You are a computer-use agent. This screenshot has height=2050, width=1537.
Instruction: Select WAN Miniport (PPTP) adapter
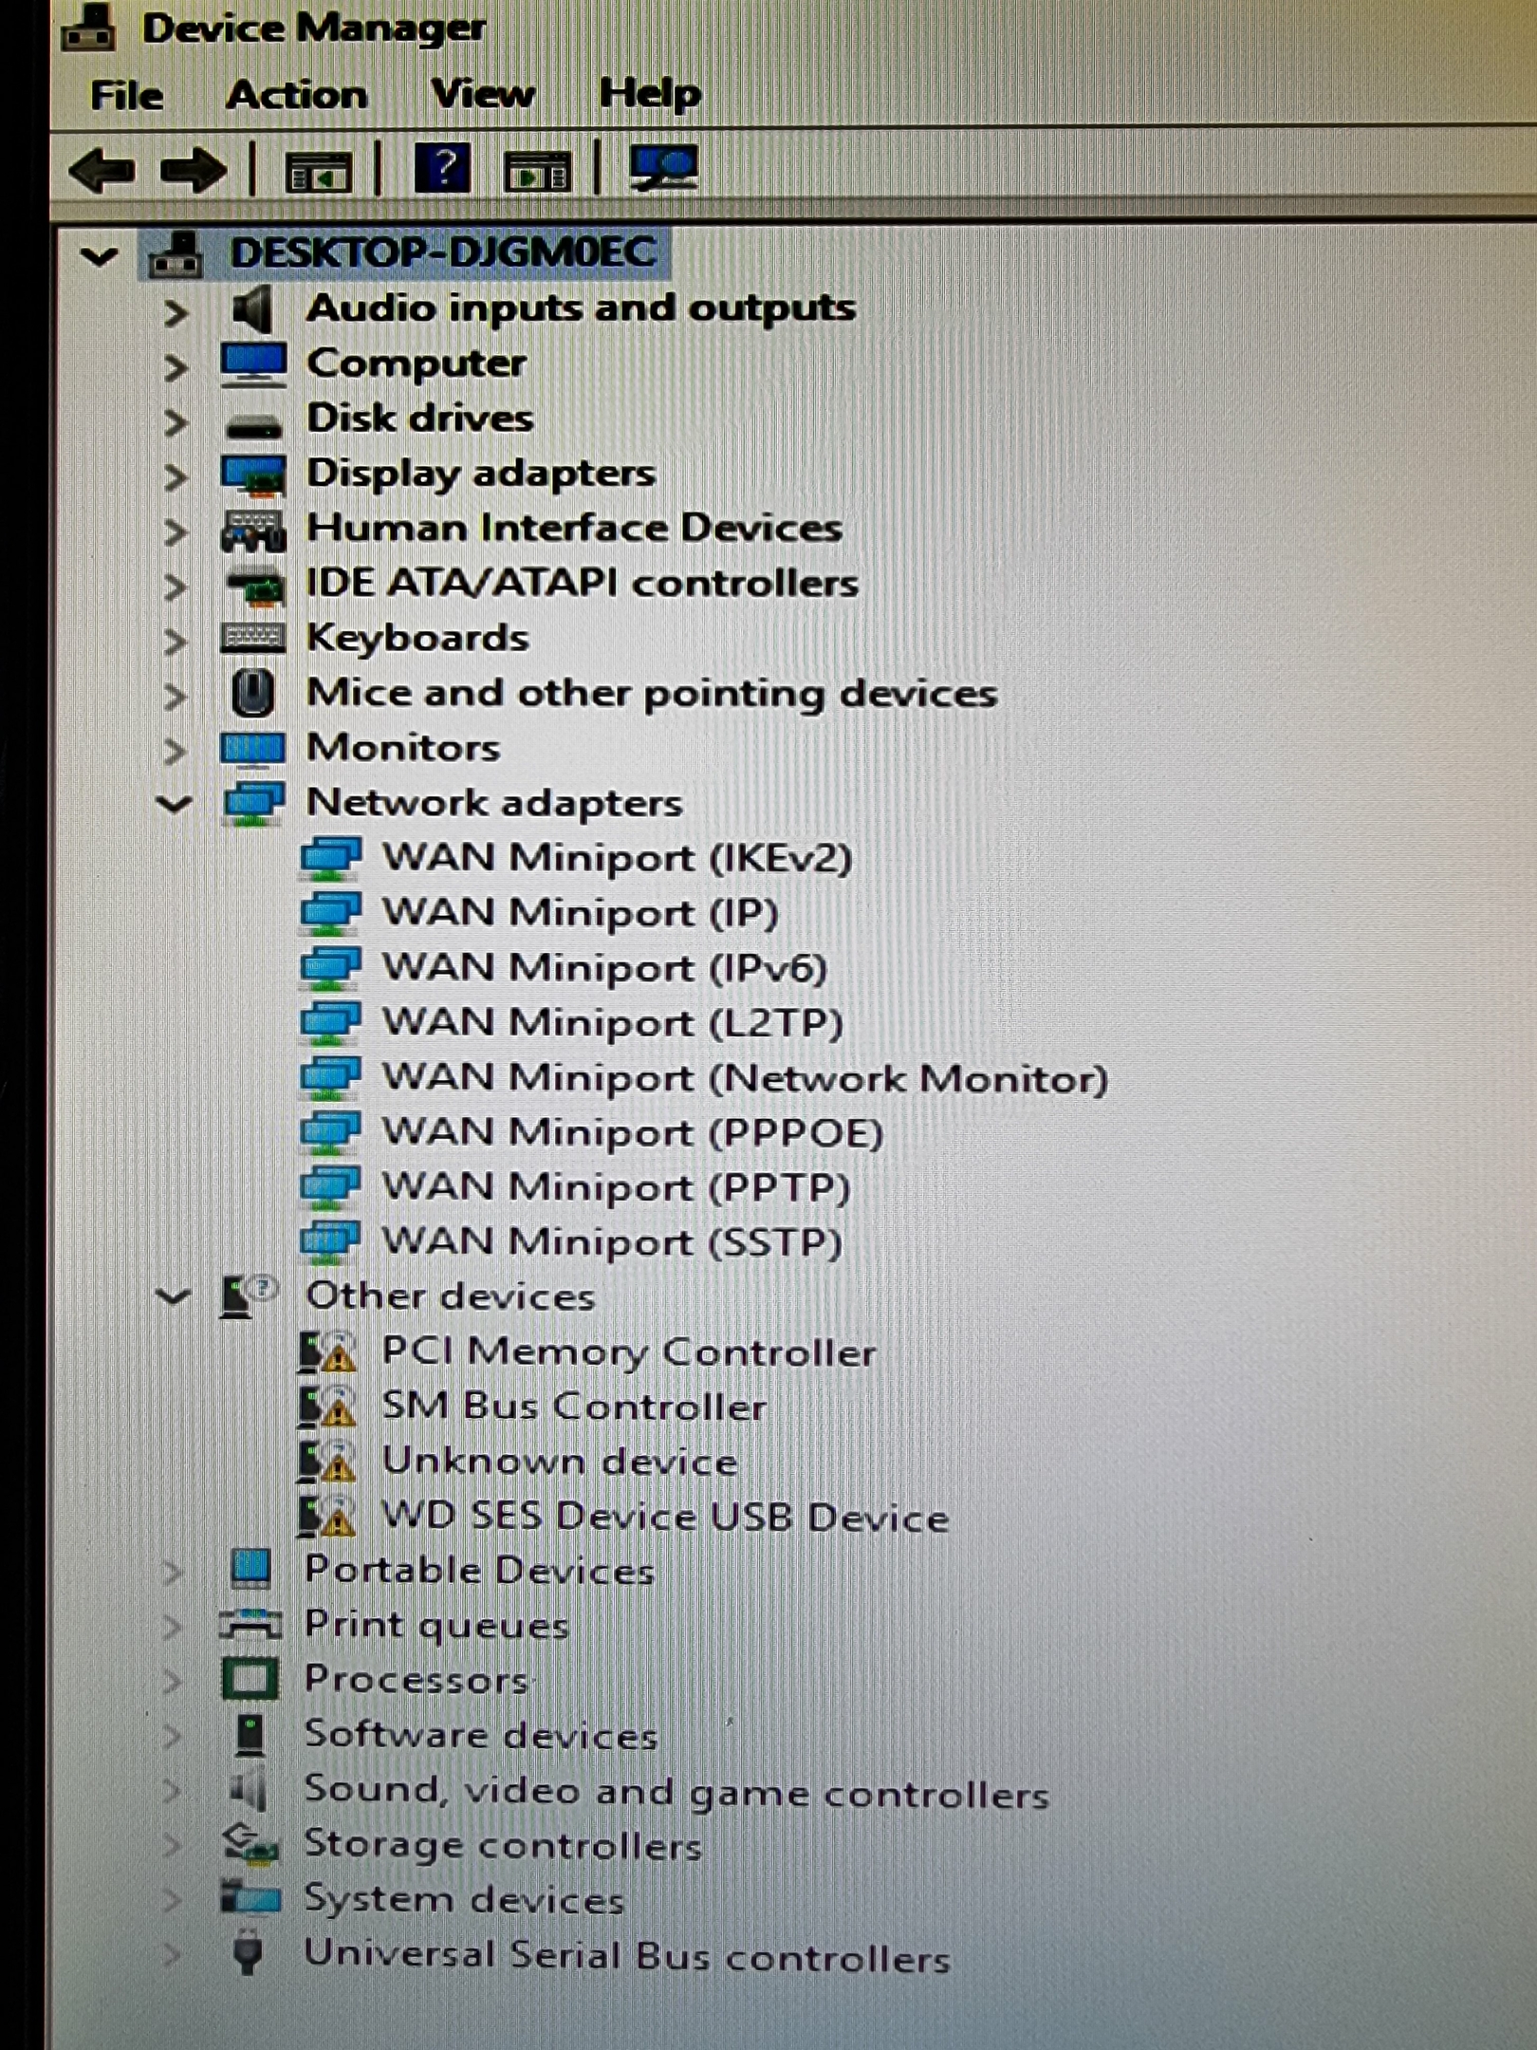tap(616, 1187)
